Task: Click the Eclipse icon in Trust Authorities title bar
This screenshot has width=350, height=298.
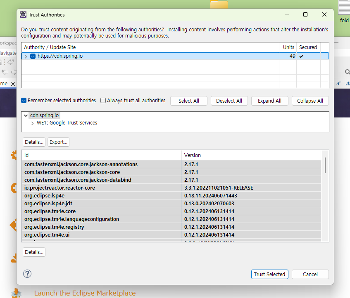Action: point(23,14)
